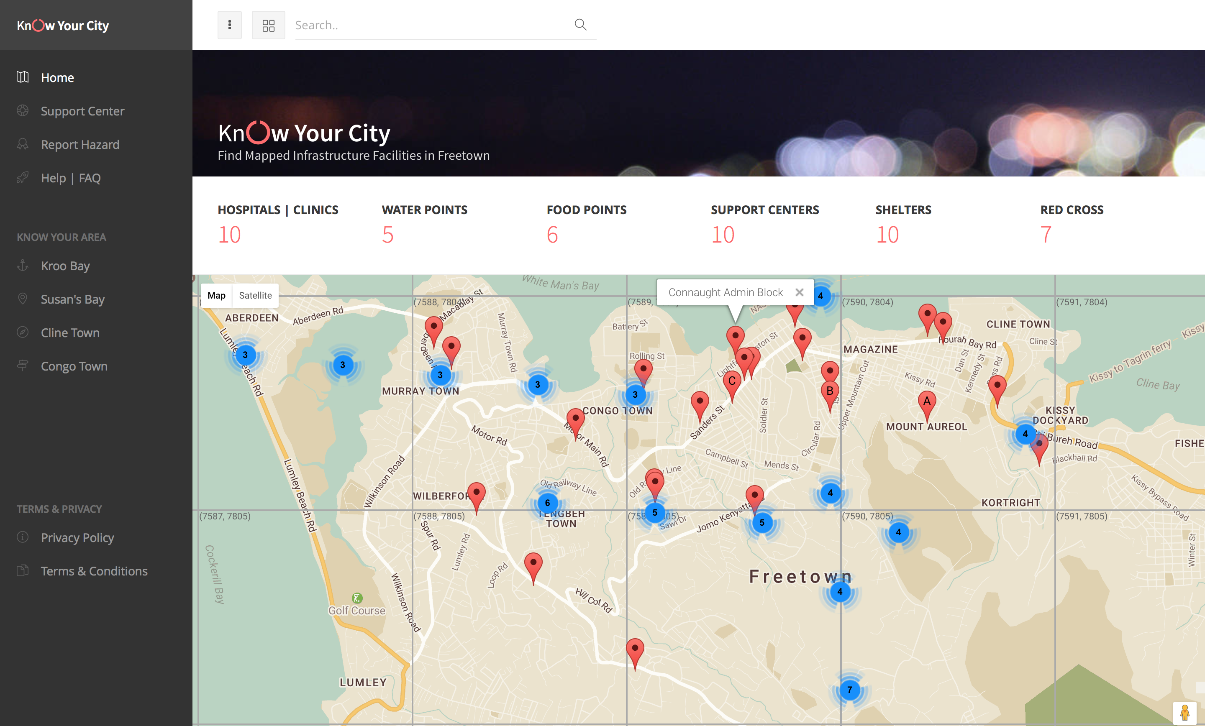Click the search magnifier icon

pos(580,24)
